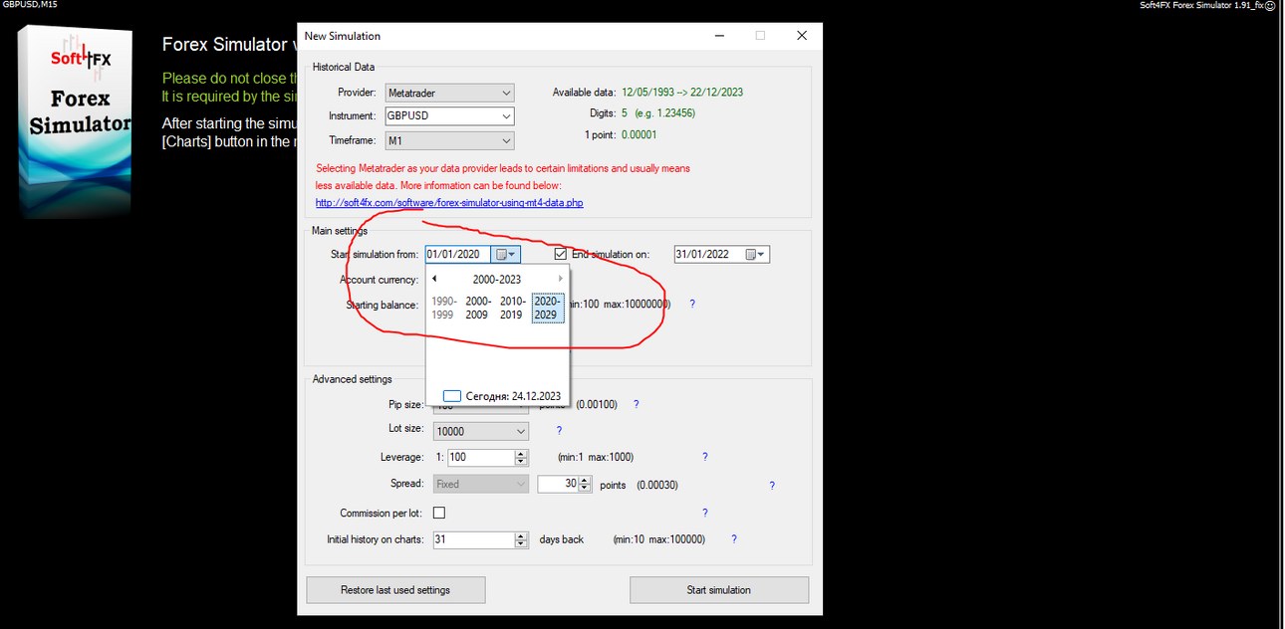Go to the previous decade range arrow
1285x629 pixels.
click(434, 280)
